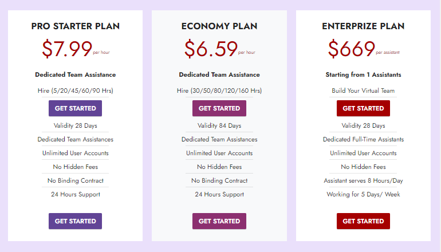Click lower Get Started button in Pro Starter Plan
Screen dimensions: 441x252
pos(75,221)
